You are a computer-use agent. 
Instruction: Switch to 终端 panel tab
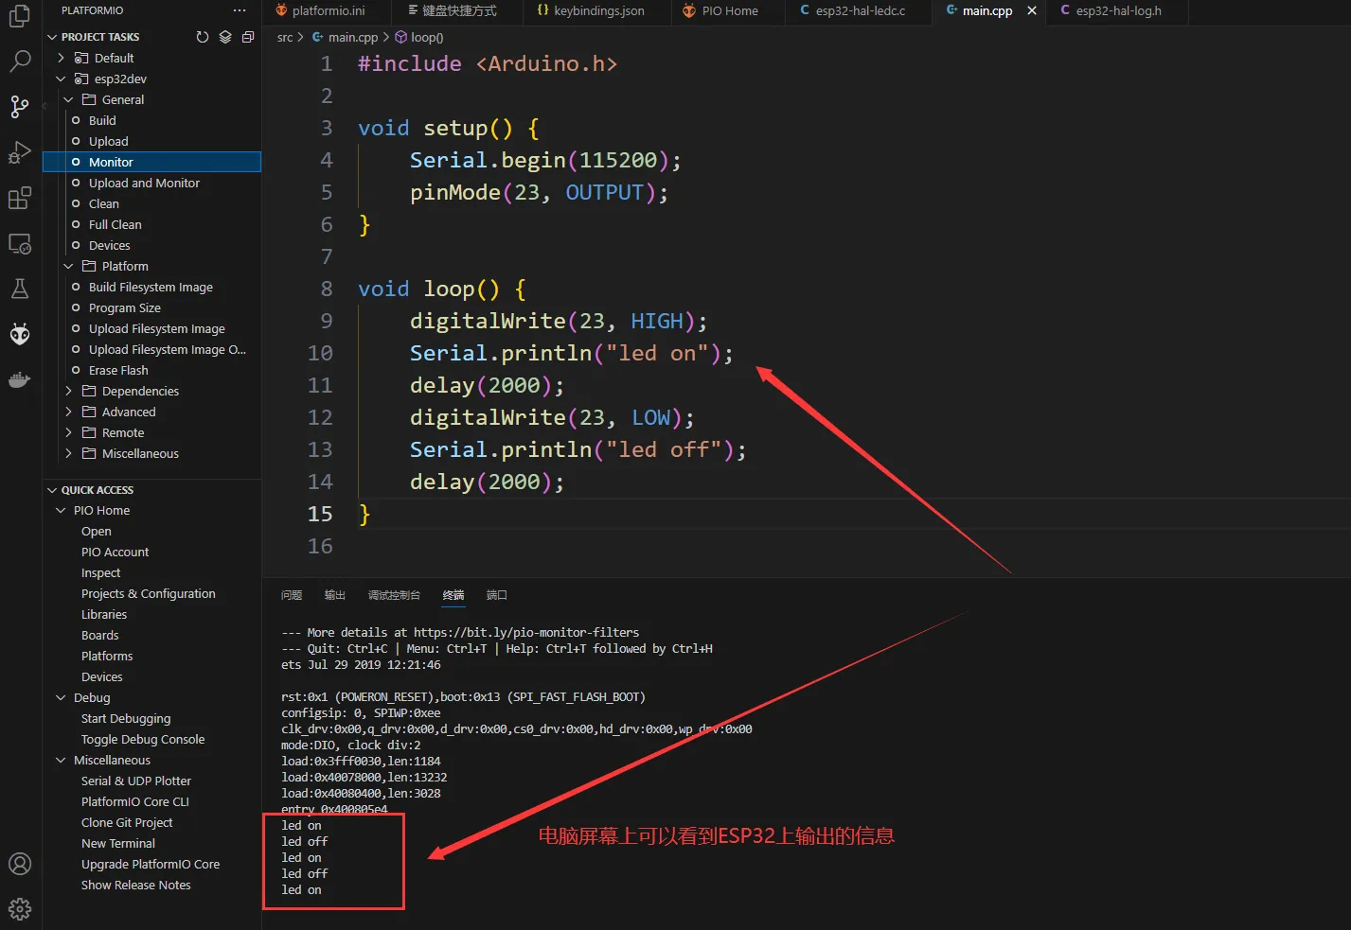tap(453, 595)
